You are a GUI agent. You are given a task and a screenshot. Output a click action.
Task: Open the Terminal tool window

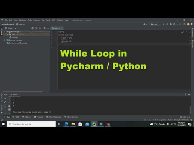click(38, 117)
